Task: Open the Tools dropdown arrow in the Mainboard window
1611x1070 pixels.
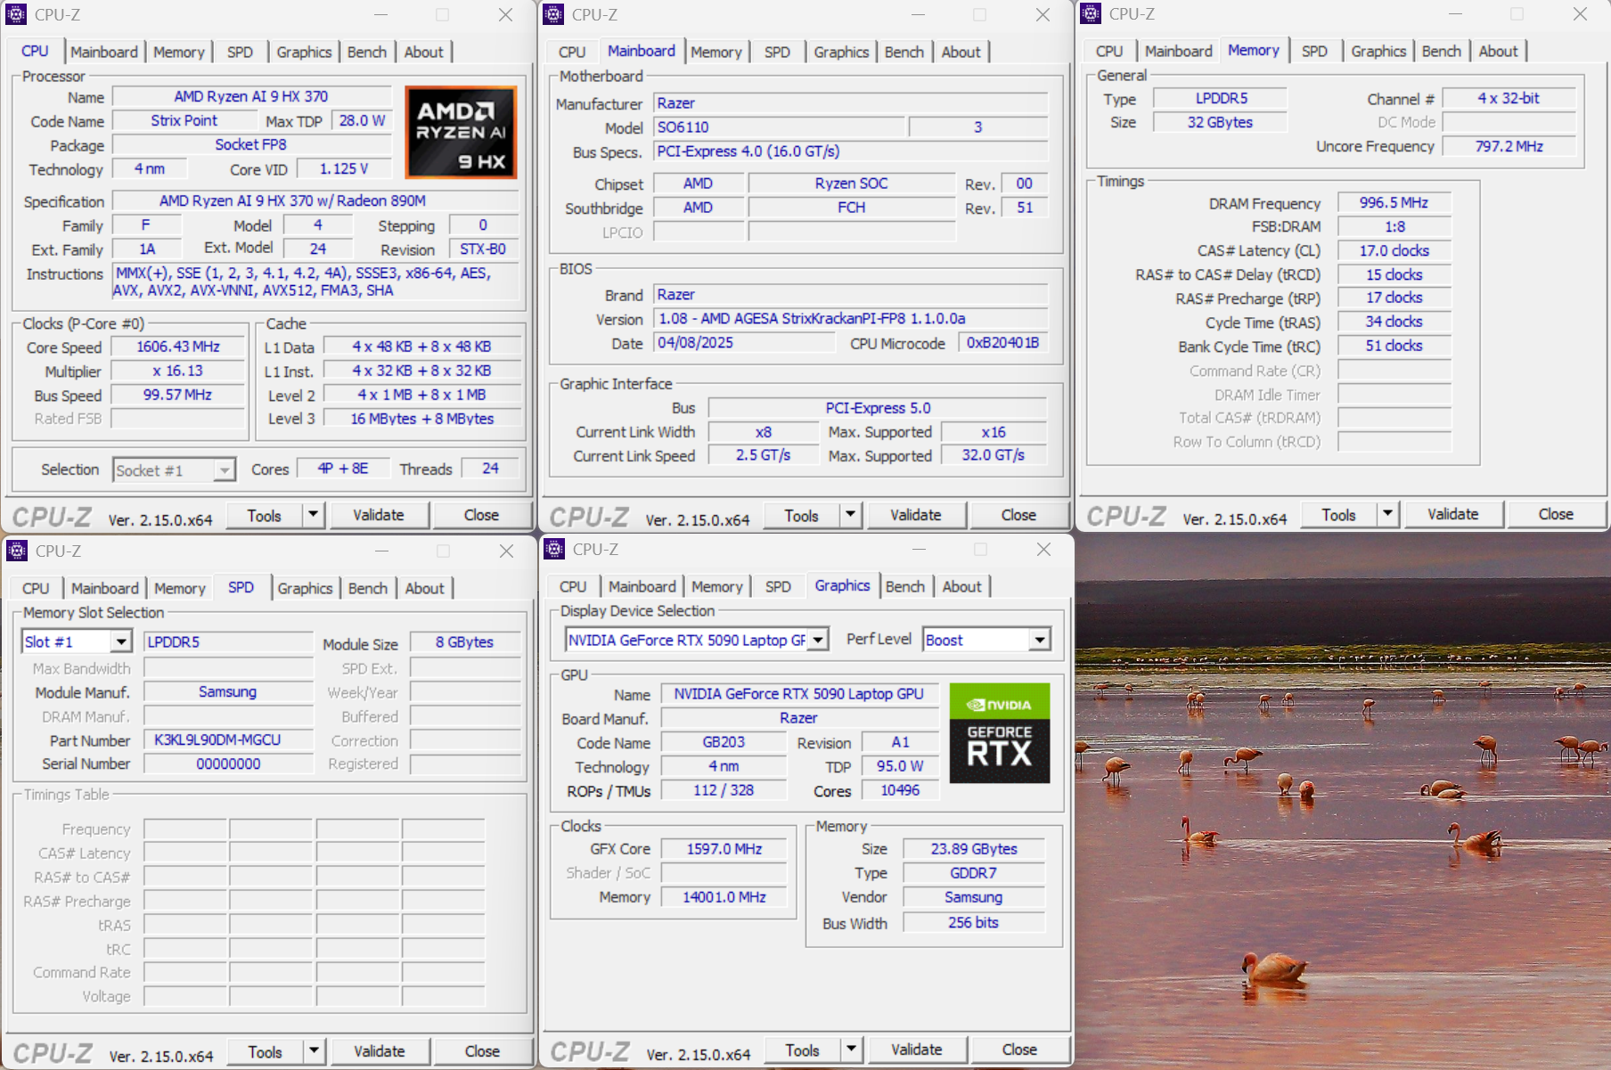Action: [x=850, y=515]
